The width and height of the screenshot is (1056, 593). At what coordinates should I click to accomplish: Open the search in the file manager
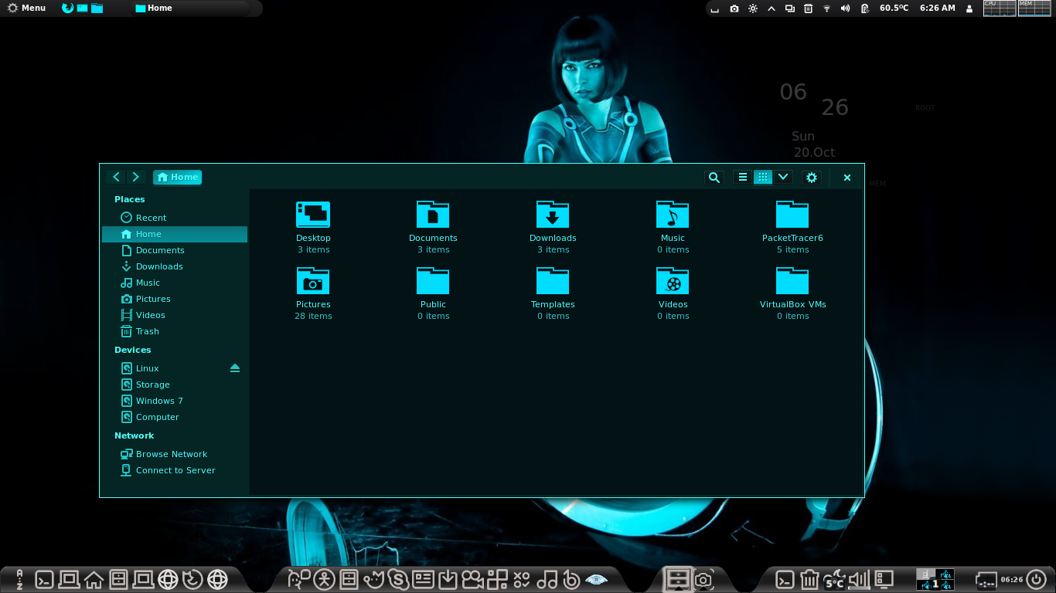tap(714, 177)
